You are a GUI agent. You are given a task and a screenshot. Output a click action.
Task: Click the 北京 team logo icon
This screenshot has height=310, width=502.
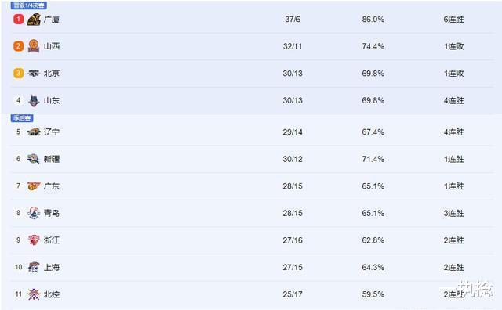click(34, 73)
